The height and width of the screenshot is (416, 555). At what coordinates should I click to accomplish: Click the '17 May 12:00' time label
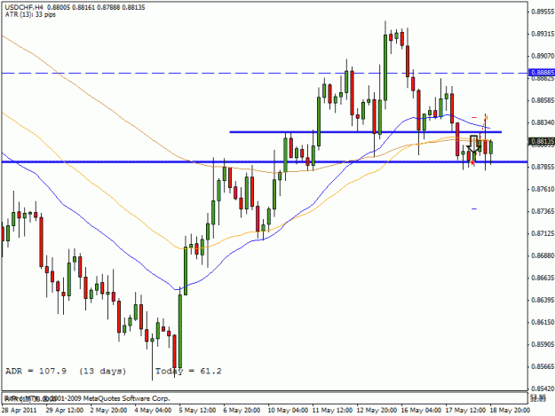[x=466, y=411]
